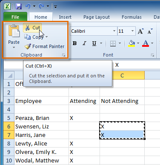The height and width of the screenshot is (165, 160).
Task: Click the X in Harris, Jane's Not Attending cell
Action: click(x=103, y=135)
